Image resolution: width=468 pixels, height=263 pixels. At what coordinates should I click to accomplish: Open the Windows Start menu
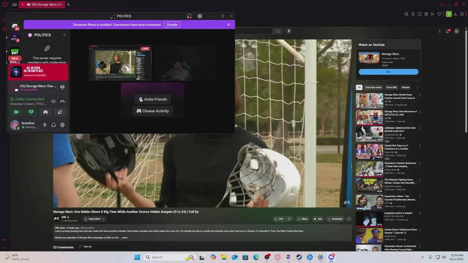click(x=137, y=257)
